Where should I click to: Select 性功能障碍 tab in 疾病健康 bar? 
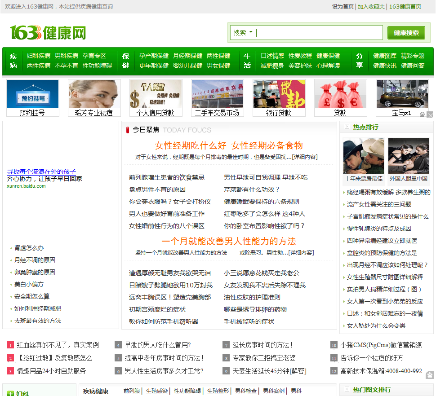[187, 391]
